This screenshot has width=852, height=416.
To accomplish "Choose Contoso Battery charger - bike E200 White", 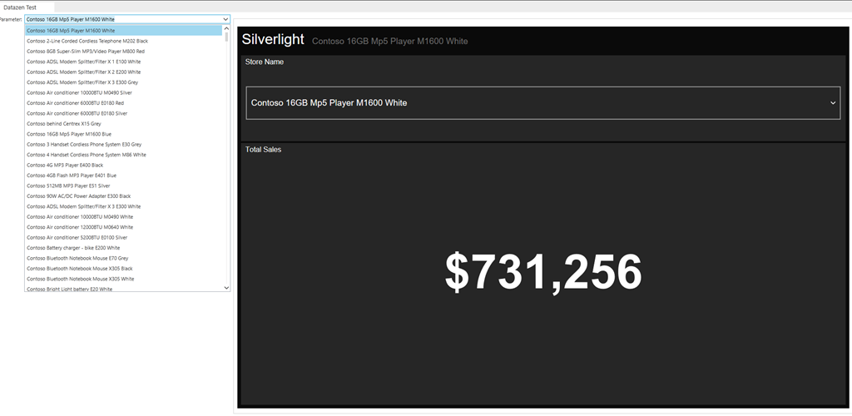I will tap(73, 248).
